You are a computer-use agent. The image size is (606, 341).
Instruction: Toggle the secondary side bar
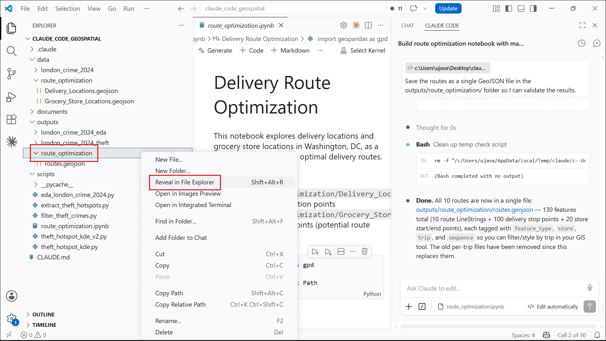tap(533, 9)
